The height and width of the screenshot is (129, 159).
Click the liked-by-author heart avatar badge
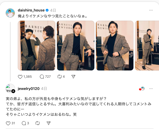(x=142, y=89)
